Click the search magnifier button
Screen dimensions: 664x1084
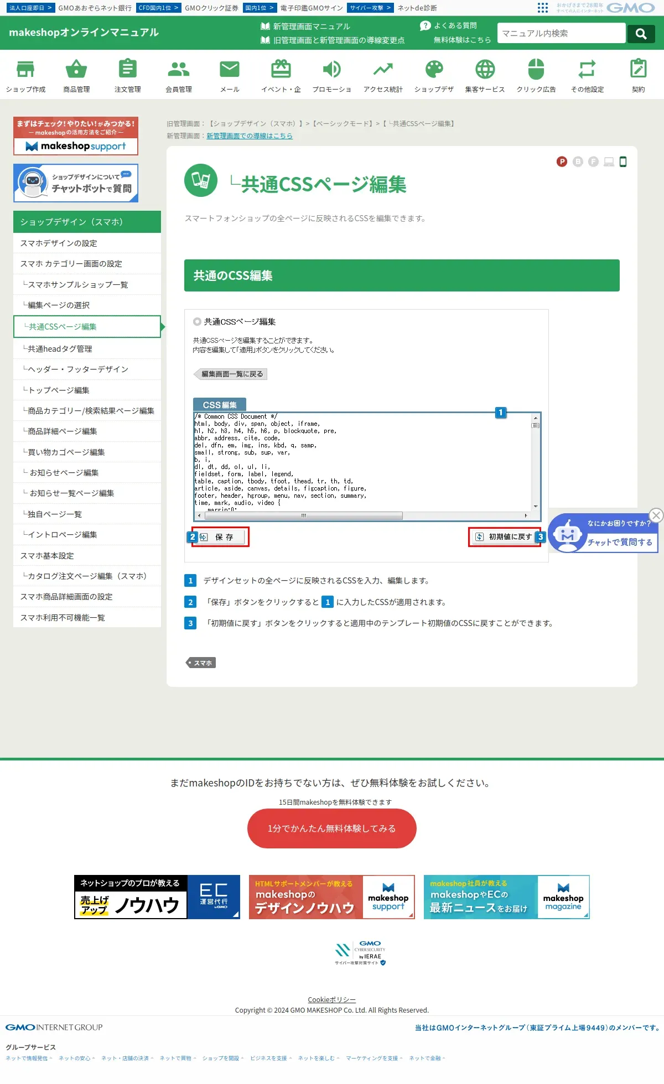click(x=641, y=33)
